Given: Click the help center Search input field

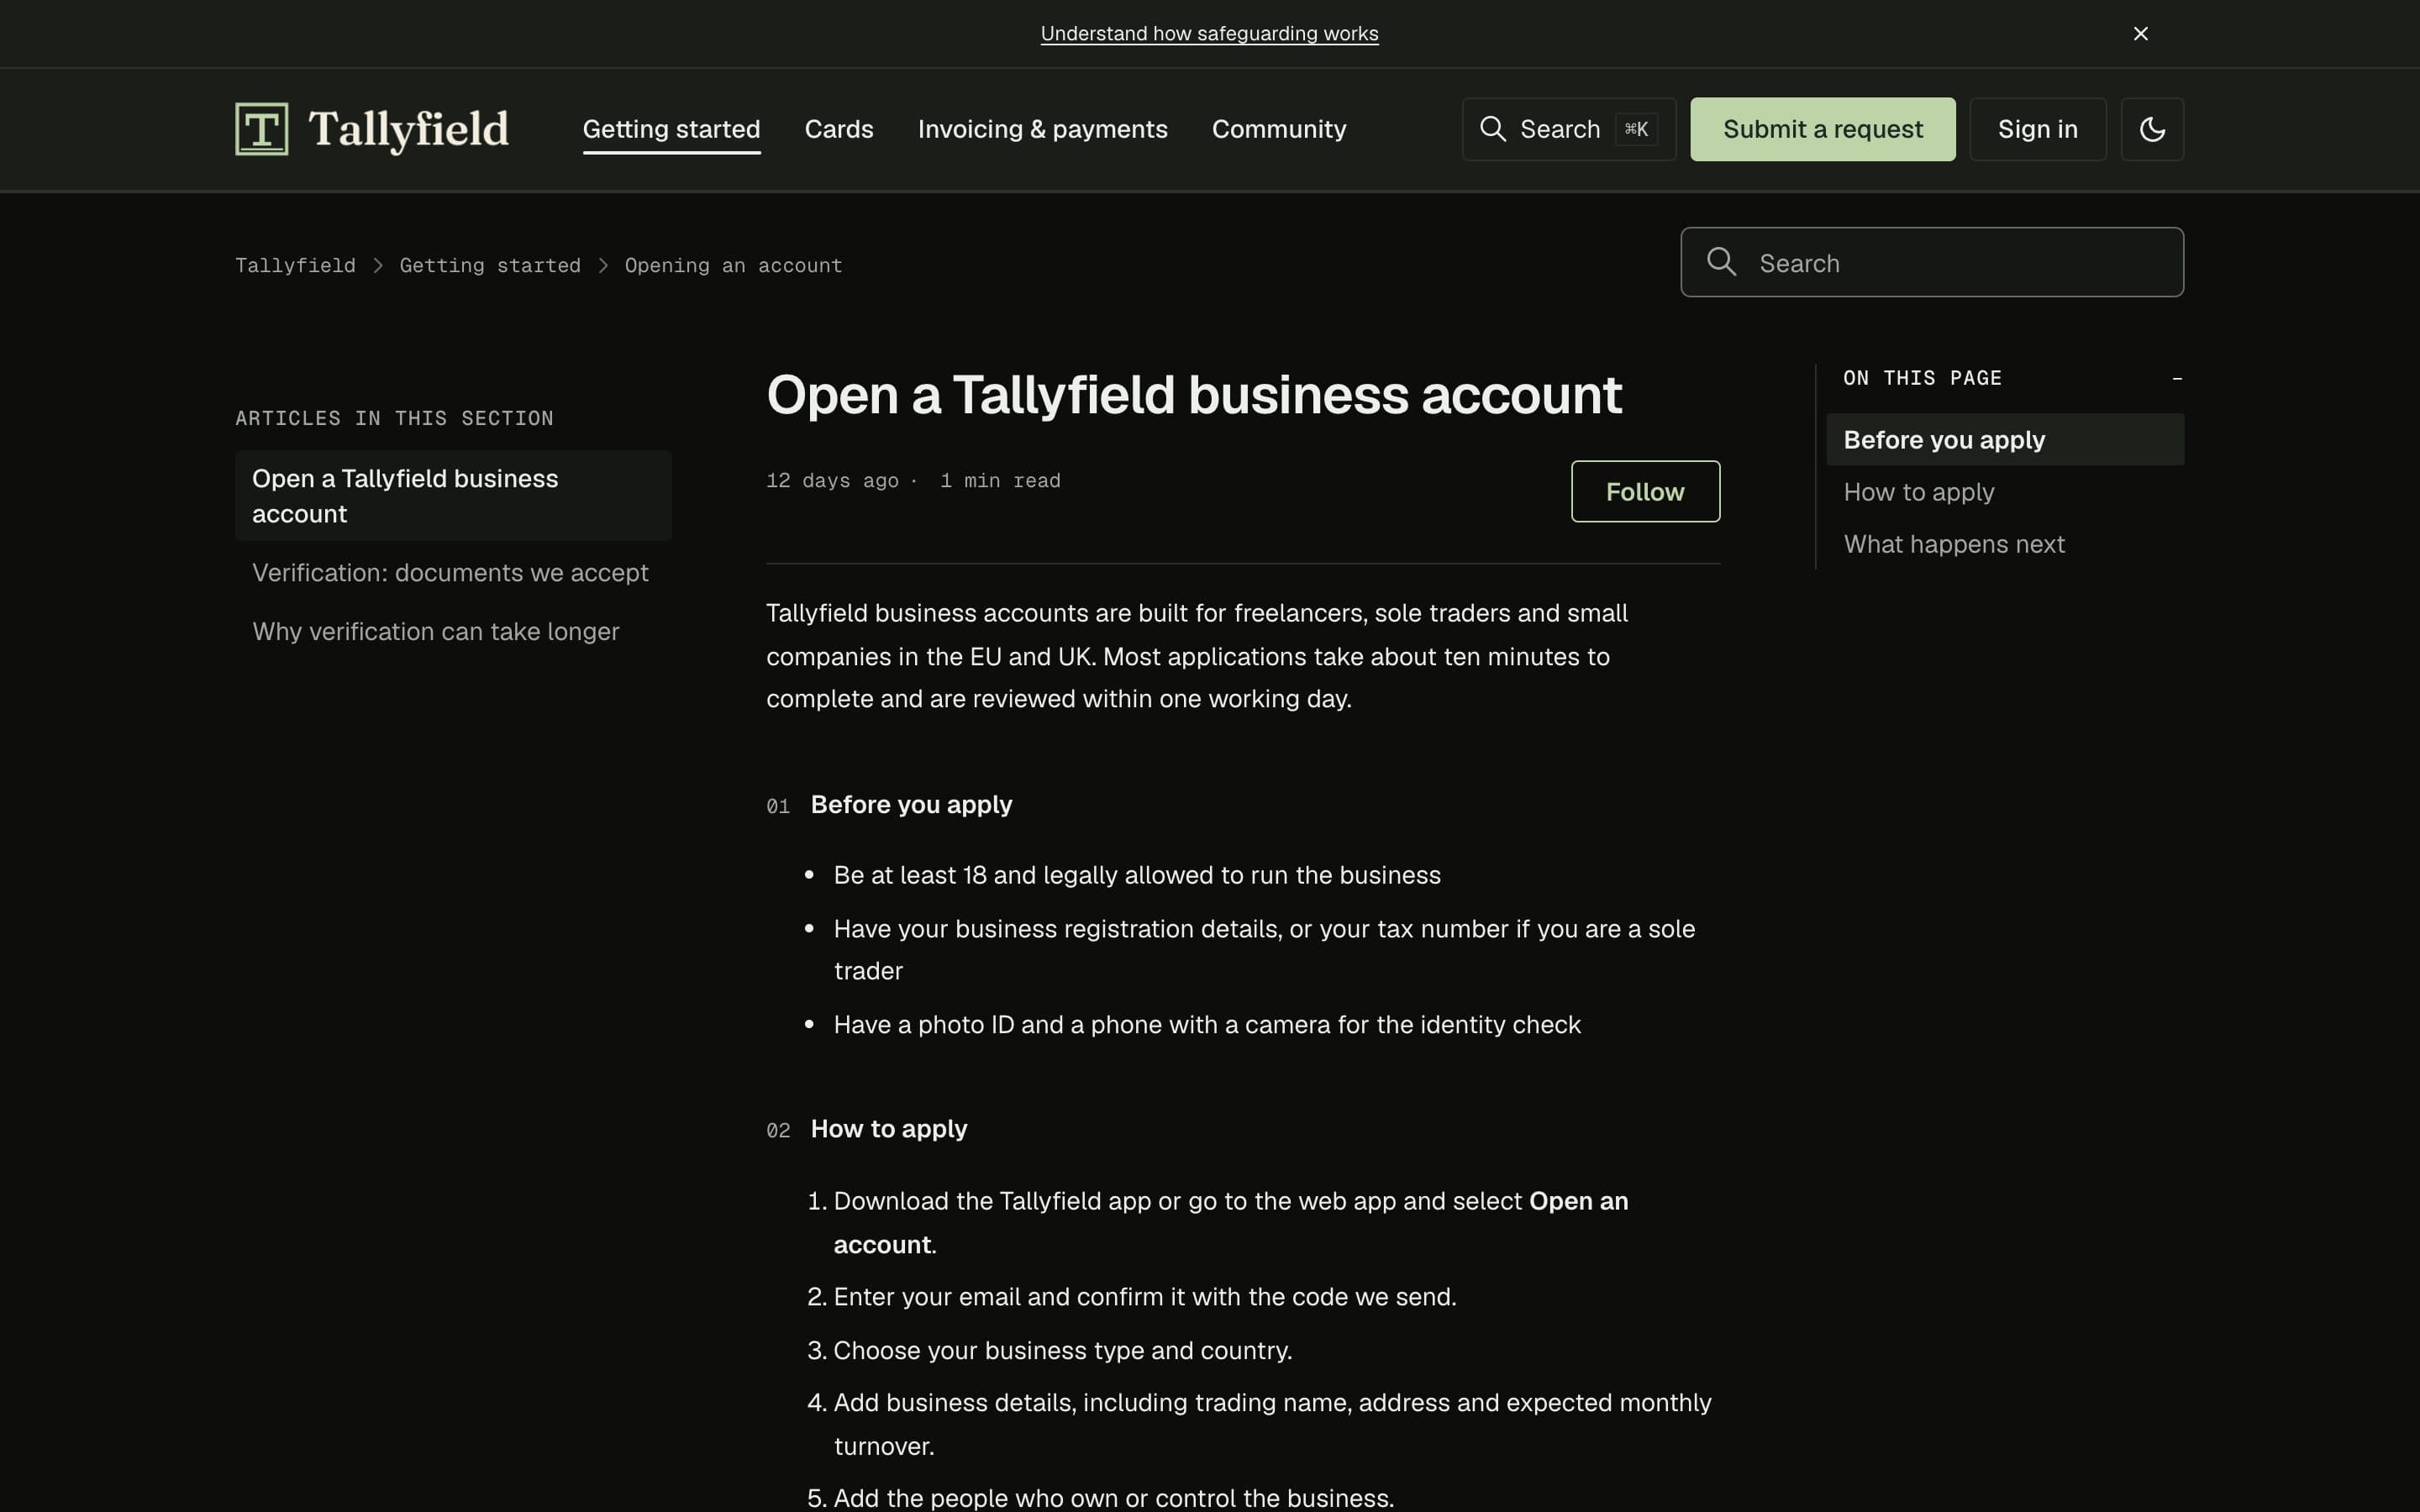Looking at the screenshot, I should pos(1931,262).
